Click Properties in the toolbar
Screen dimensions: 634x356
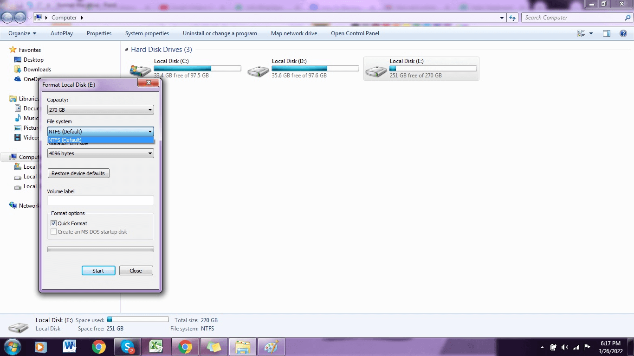(x=99, y=33)
